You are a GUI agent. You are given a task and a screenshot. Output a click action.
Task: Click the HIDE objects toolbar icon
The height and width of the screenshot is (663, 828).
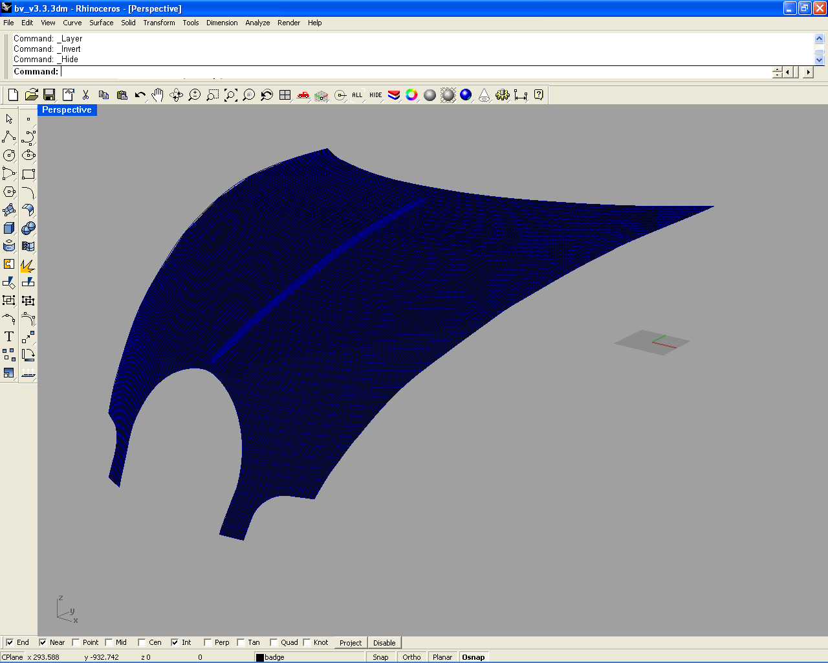click(x=375, y=95)
